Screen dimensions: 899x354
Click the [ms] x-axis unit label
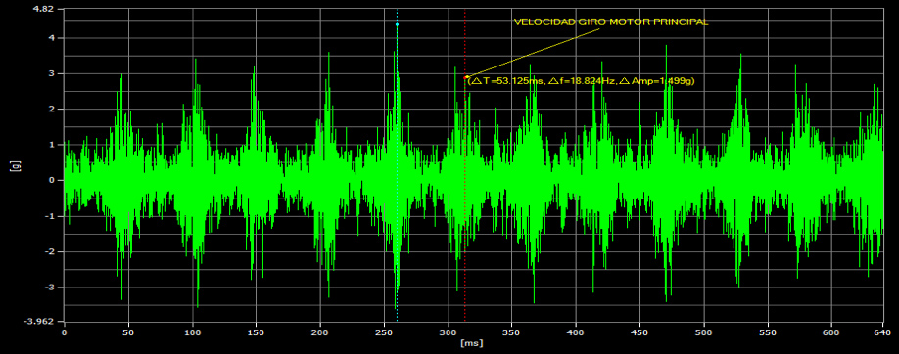coord(472,343)
